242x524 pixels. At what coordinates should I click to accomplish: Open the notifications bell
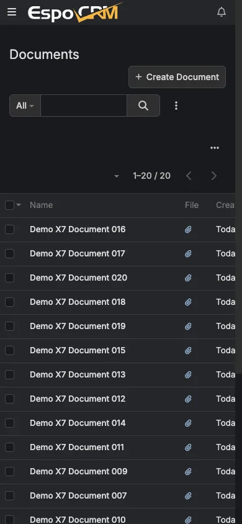click(x=222, y=12)
